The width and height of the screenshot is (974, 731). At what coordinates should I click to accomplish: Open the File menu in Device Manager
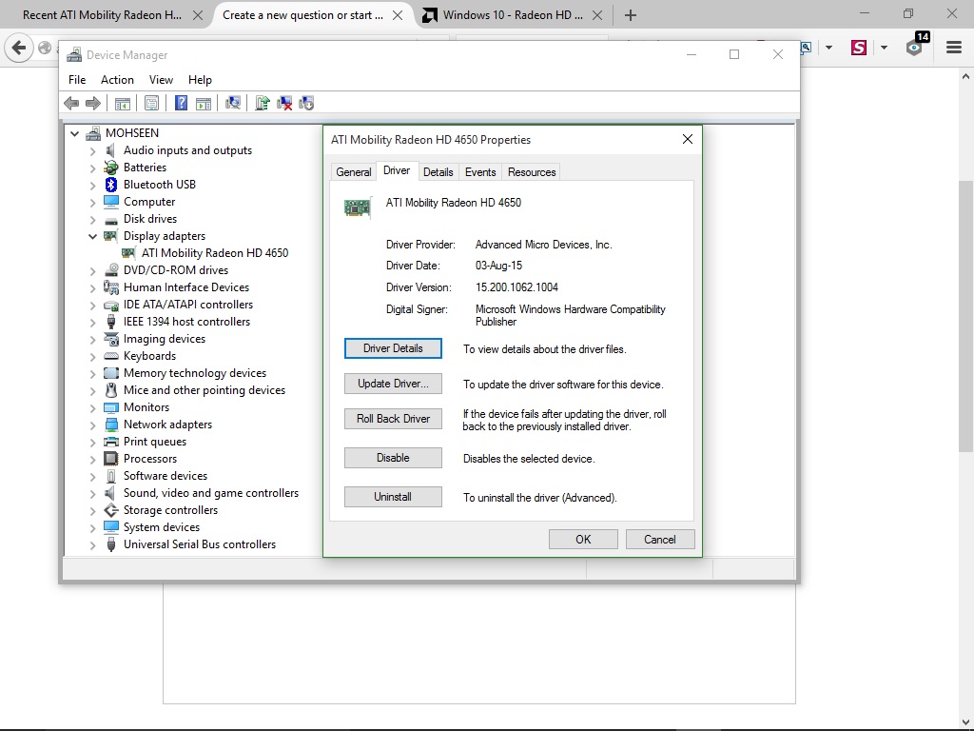point(77,80)
